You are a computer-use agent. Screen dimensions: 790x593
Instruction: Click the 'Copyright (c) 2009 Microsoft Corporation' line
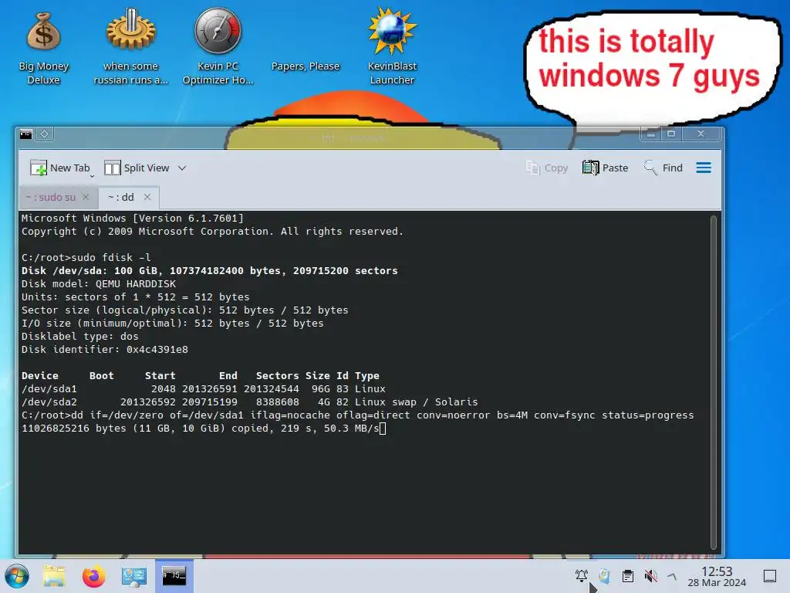click(212, 232)
